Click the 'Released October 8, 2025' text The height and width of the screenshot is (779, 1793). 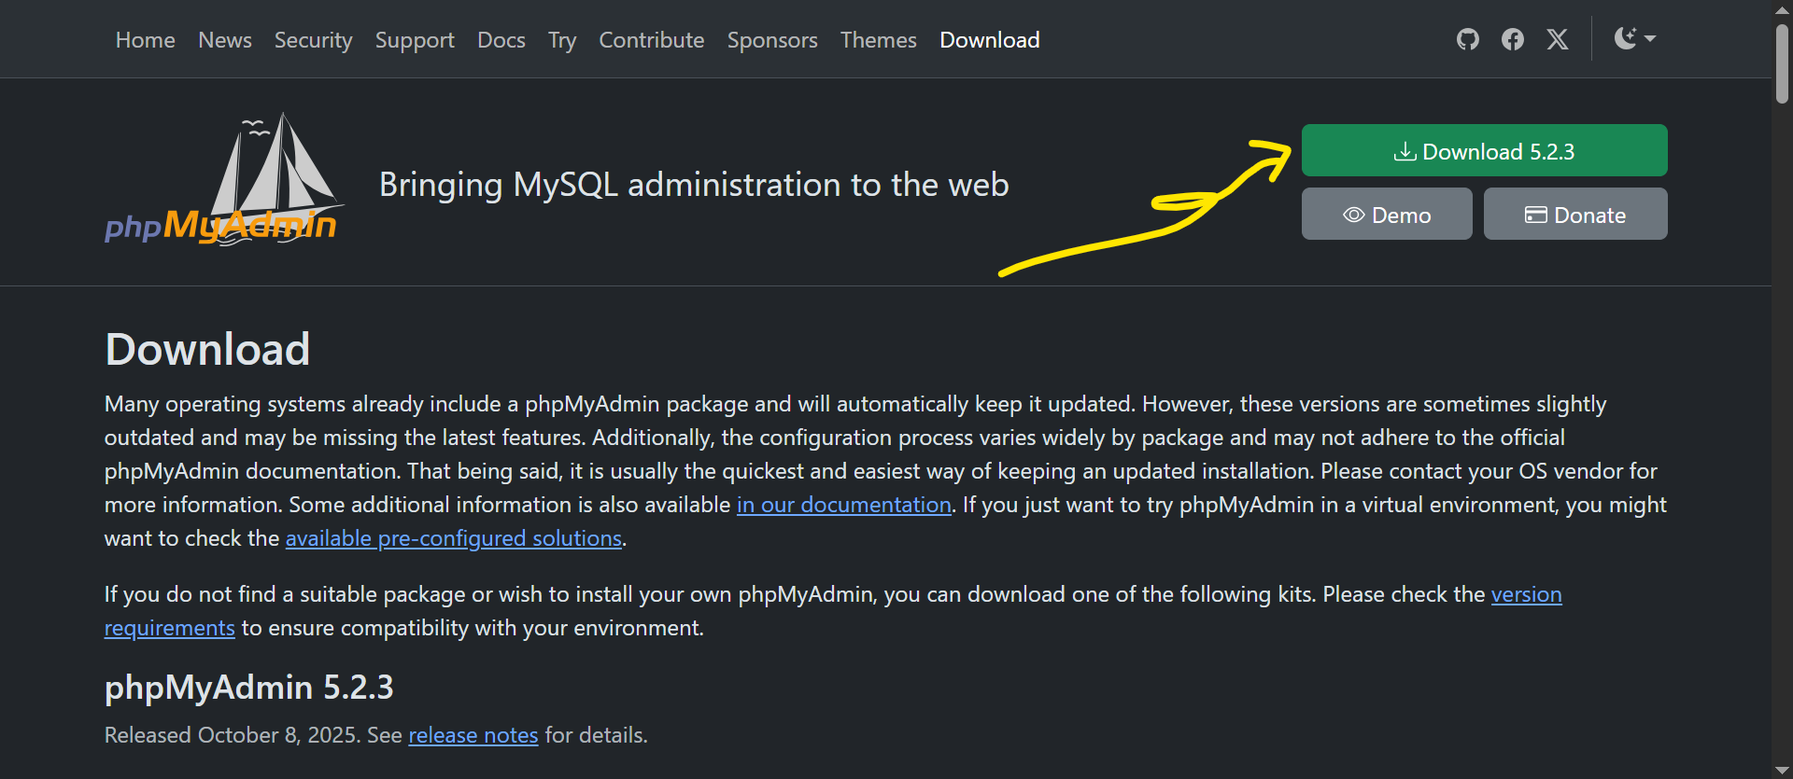pos(233,735)
